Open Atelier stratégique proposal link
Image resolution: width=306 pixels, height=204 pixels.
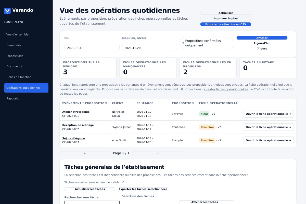(x=76, y=112)
